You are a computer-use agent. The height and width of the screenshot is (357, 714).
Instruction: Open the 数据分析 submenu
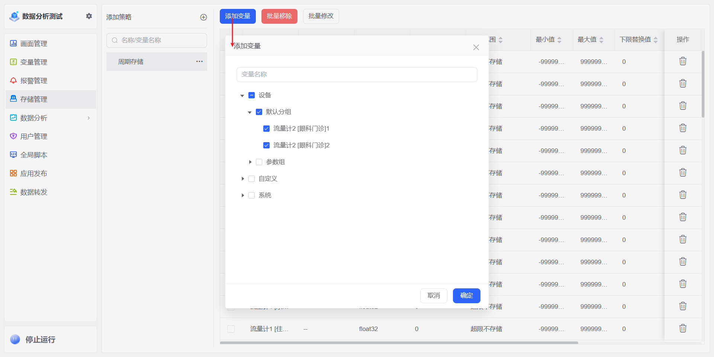click(x=33, y=118)
